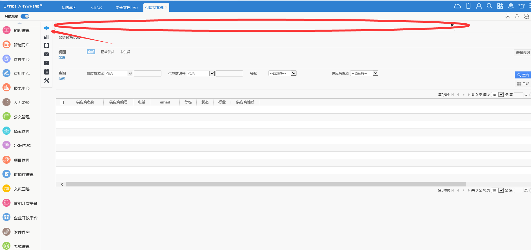Viewport: 531px width, 250px height.
Task: Click the envelope mail icon in toolbar
Action: (46, 54)
